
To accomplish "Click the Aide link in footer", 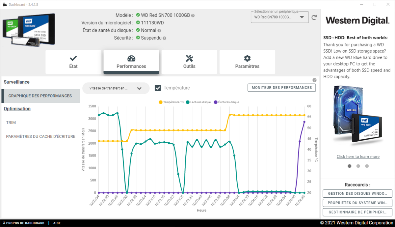I will click(x=57, y=223).
